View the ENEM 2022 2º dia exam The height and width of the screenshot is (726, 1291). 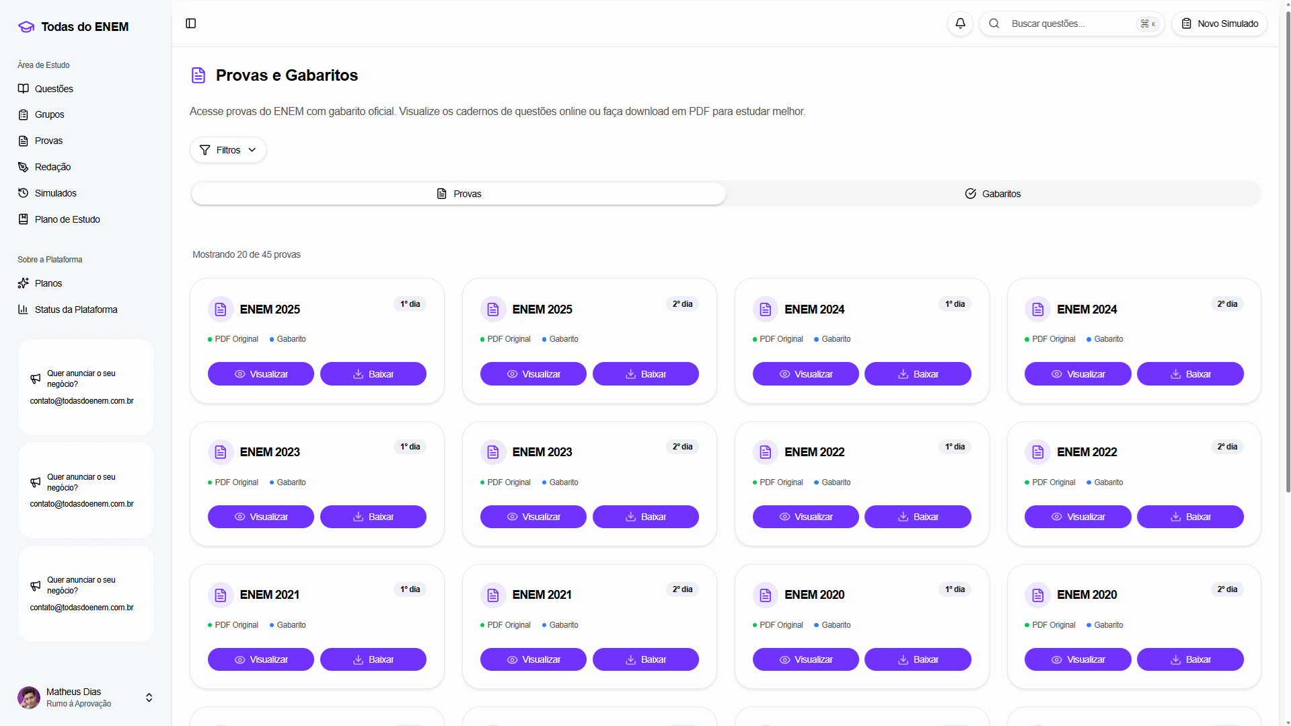1078,517
